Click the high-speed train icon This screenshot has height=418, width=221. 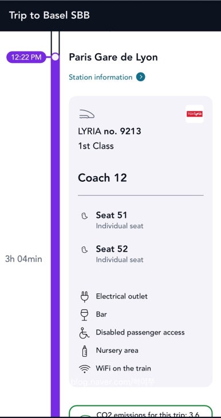tap(87, 114)
